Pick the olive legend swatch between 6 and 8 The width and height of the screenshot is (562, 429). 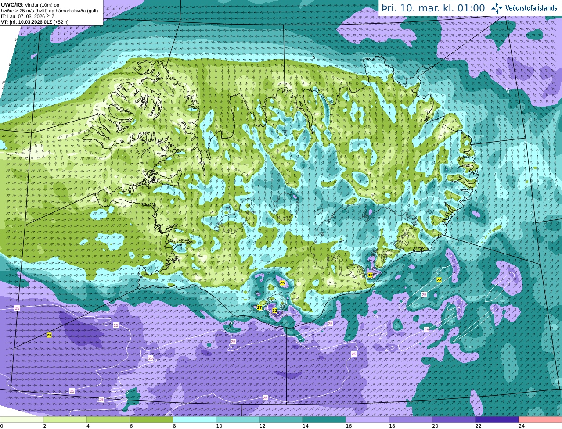click(x=151, y=420)
